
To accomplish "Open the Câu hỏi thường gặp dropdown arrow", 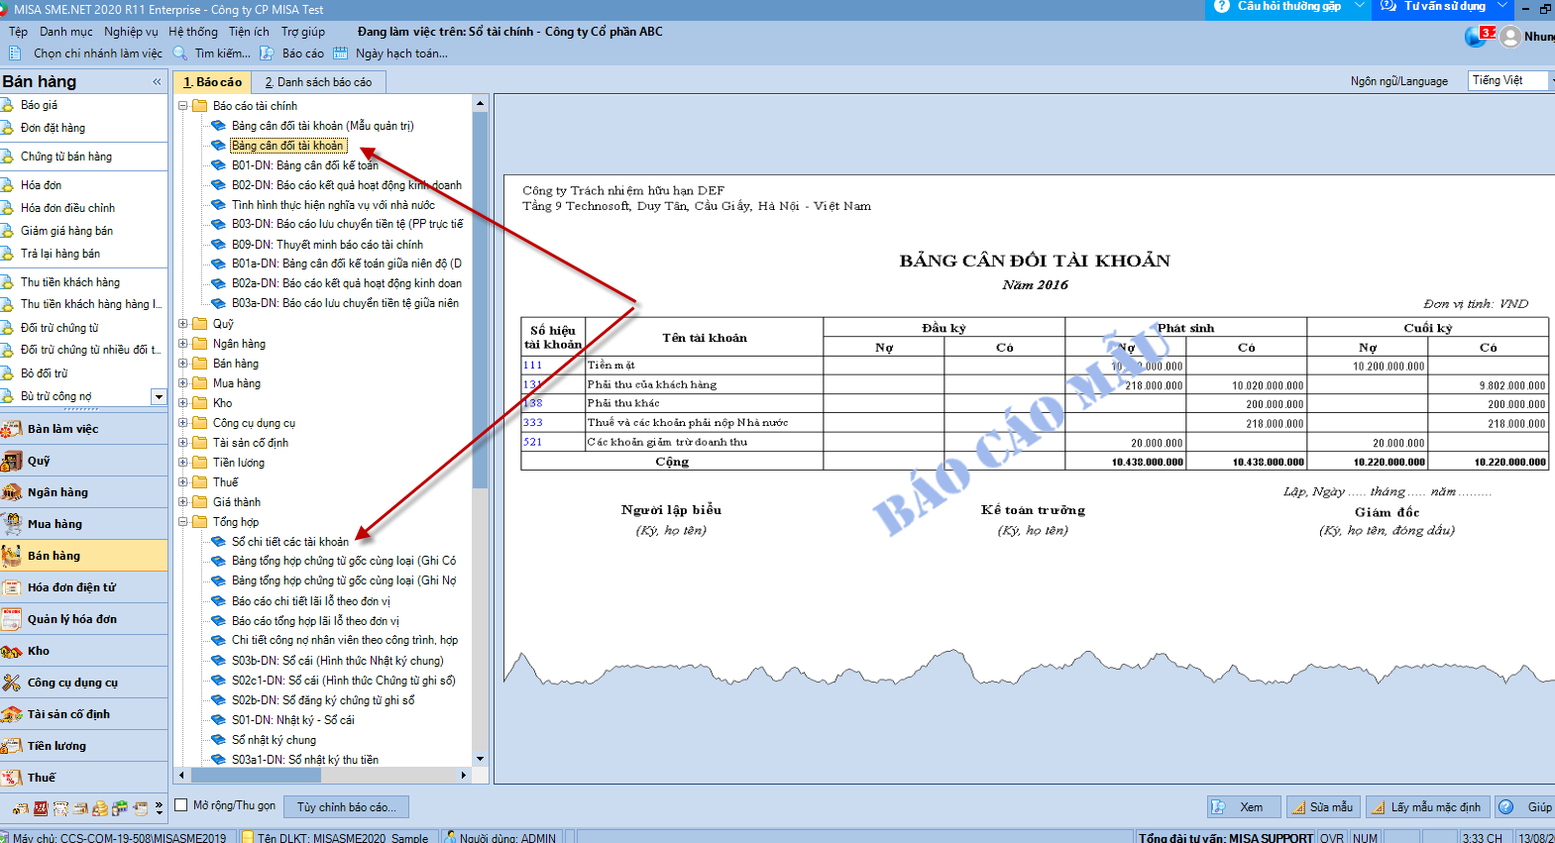I will click(1360, 6).
